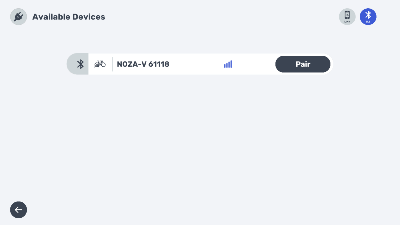Click the word "Devices" in the page title
Screen dimensions: 400x225
(89, 17)
